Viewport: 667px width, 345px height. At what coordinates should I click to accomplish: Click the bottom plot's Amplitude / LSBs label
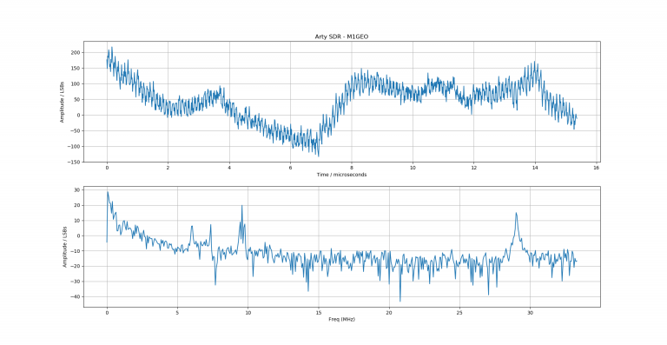pyautogui.click(x=64, y=247)
